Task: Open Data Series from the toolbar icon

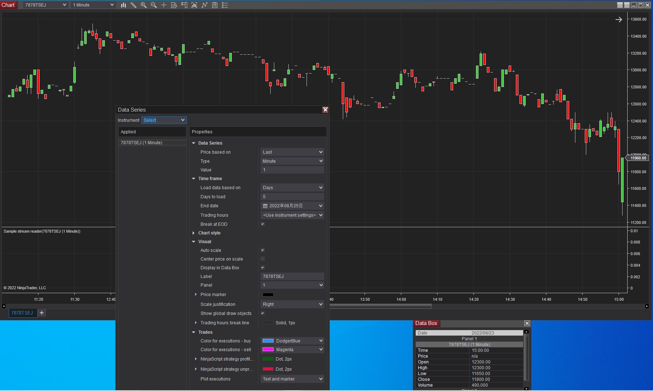Action: [x=194, y=5]
